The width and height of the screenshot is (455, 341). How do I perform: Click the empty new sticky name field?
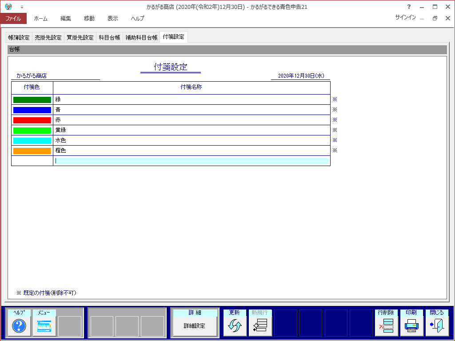click(192, 161)
